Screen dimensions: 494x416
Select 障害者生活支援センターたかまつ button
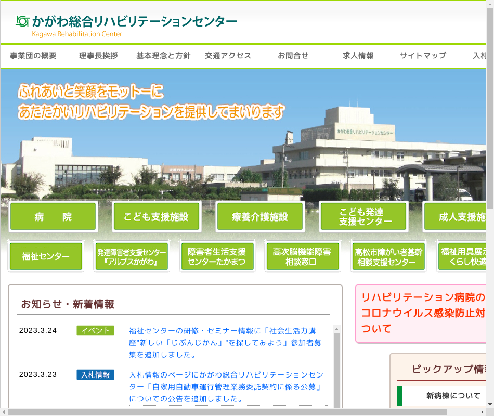[217, 256]
